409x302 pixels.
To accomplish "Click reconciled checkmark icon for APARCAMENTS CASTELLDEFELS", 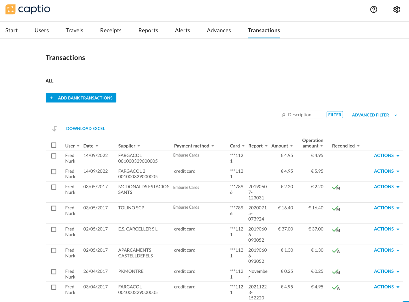I will (x=336, y=251).
